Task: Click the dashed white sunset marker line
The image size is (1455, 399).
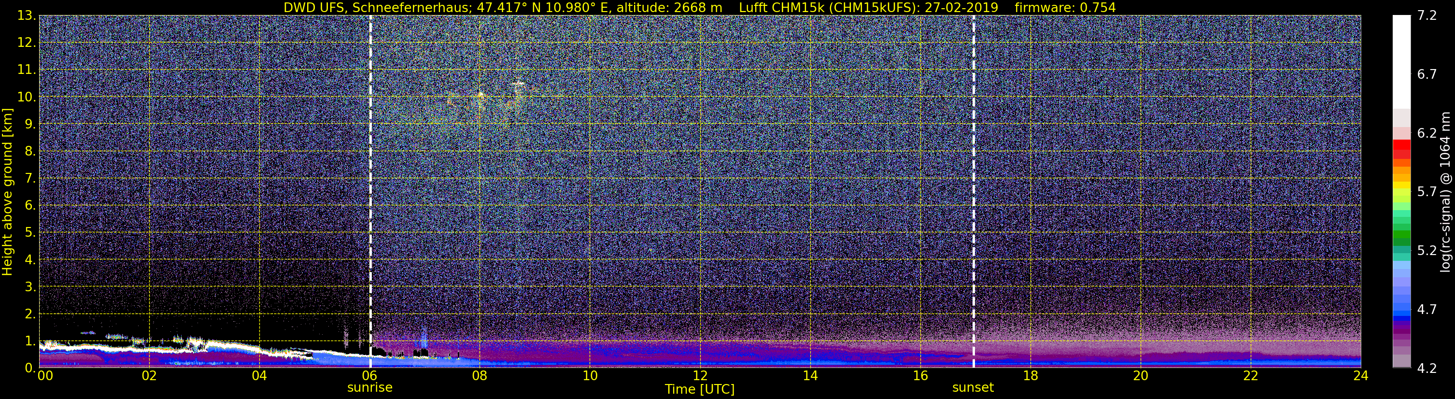Action: click(973, 192)
